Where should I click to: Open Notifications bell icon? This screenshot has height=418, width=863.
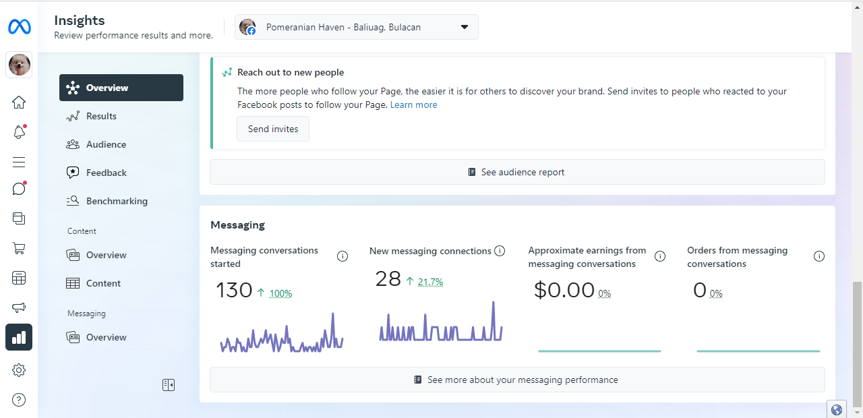click(x=19, y=132)
